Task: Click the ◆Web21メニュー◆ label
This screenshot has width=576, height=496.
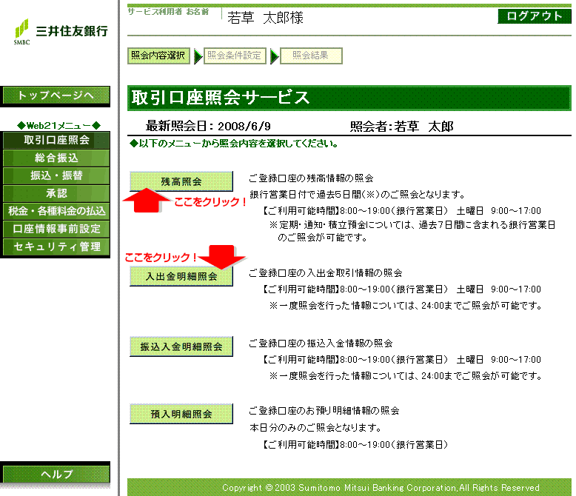Action: coord(58,126)
